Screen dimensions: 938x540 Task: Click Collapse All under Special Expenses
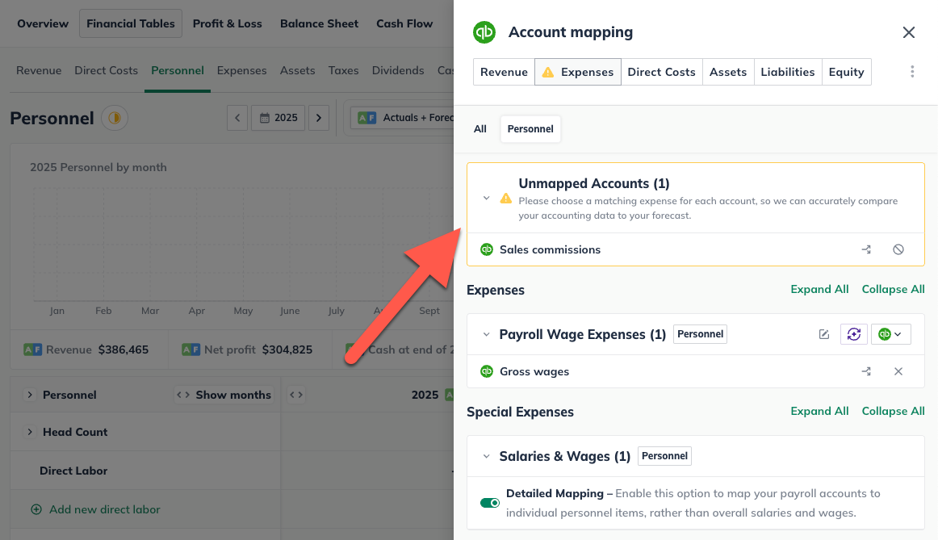pos(893,412)
